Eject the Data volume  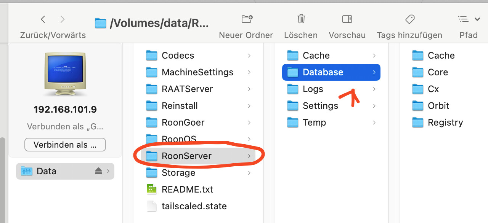pos(98,171)
